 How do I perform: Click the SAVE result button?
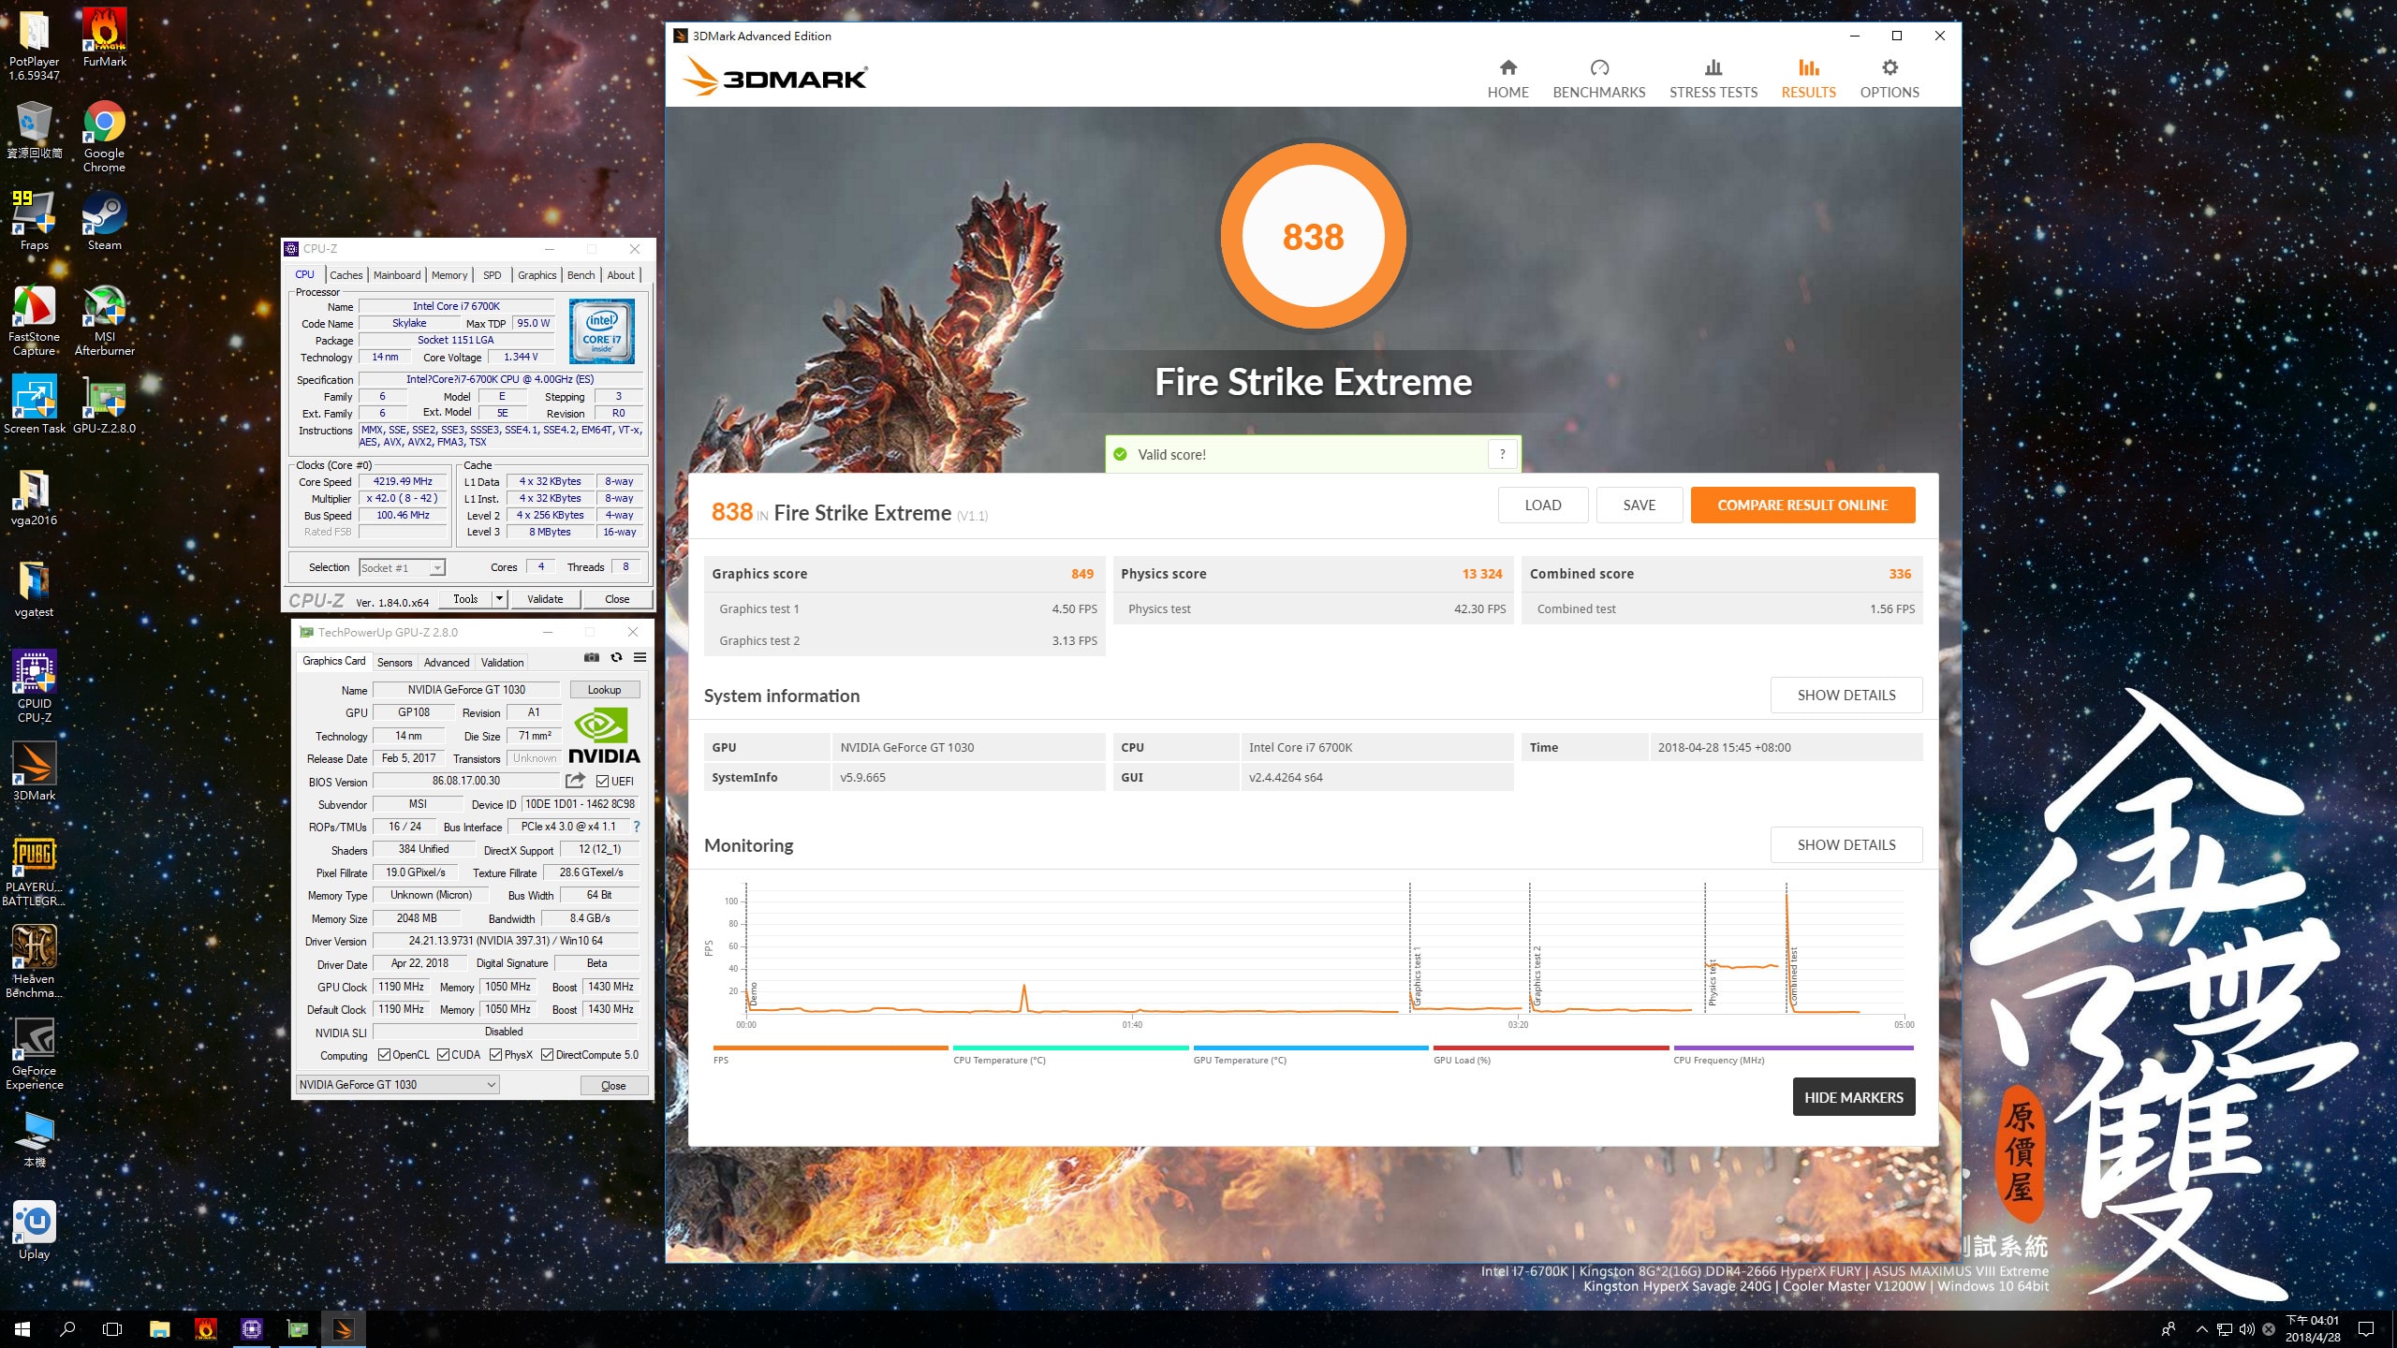[x=1640, y=505]
